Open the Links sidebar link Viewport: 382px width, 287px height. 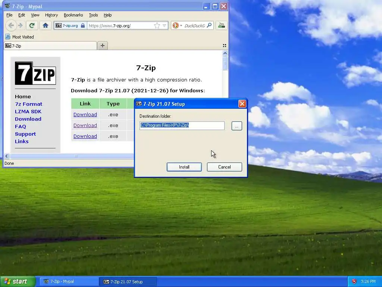22,142
